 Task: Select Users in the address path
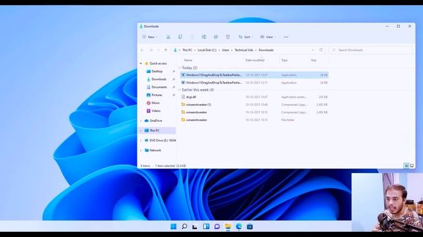click(225, 50)
